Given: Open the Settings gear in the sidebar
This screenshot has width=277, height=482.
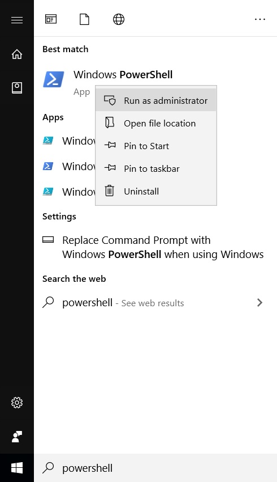Looking at the screenshot, I should [x=17, y=403].
